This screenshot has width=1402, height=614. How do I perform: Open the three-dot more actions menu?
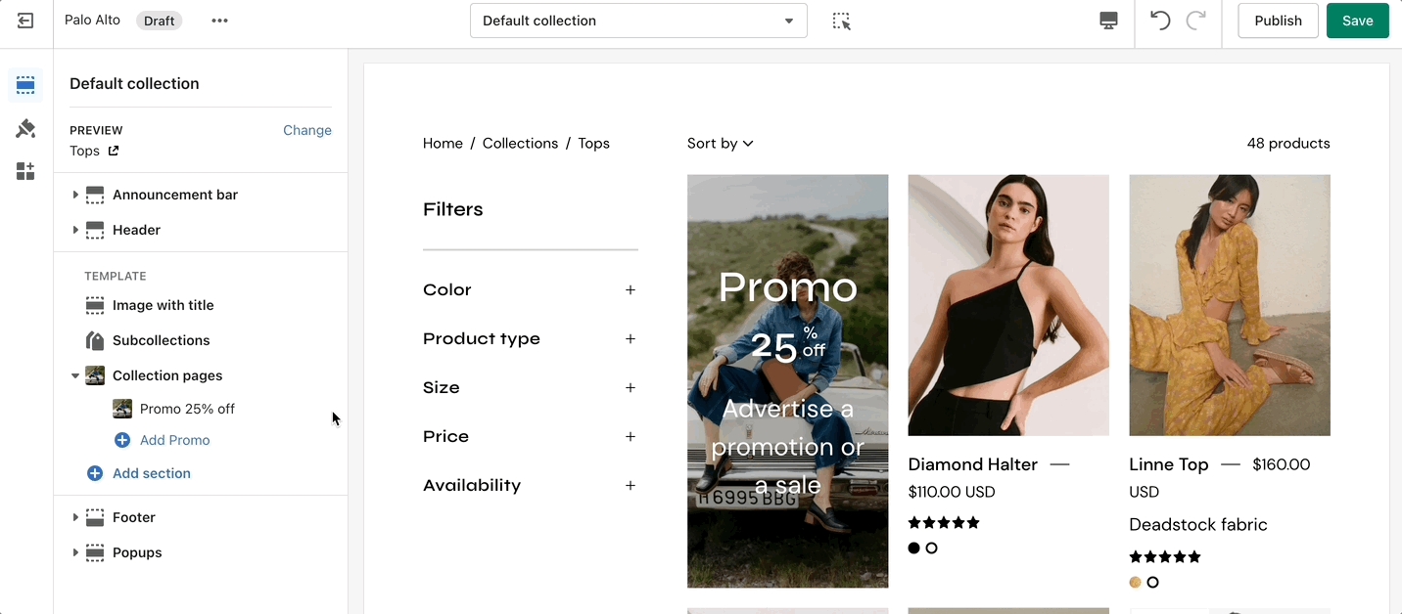pyautogui.click(x=219, y=21)
